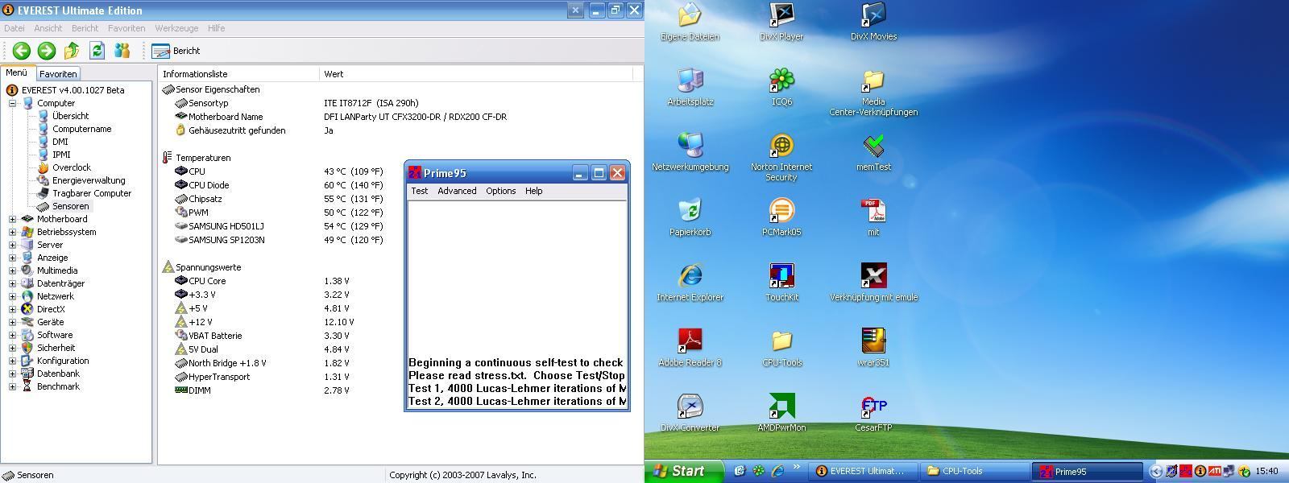Expand the Netzwerk tree node

point(12,296)
